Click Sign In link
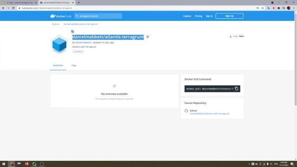The width and height of the screenshot is (297, 167). tap(209, 16)
